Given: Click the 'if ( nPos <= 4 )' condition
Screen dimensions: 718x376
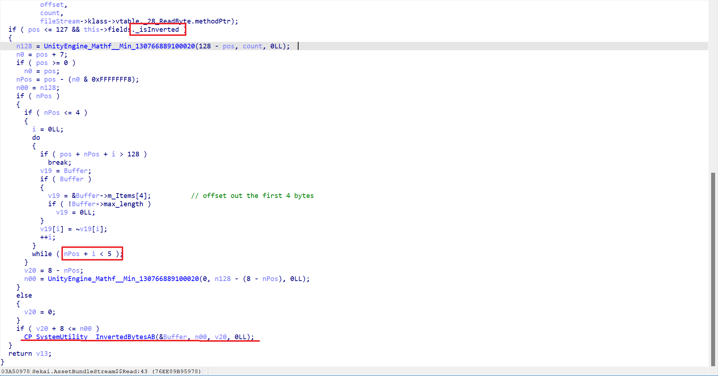Looking at the screenshot, I should (x=56, y=113).
